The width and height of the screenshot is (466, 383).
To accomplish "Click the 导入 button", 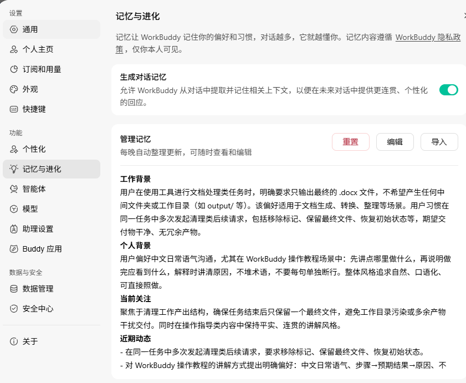I will point(439,142).
